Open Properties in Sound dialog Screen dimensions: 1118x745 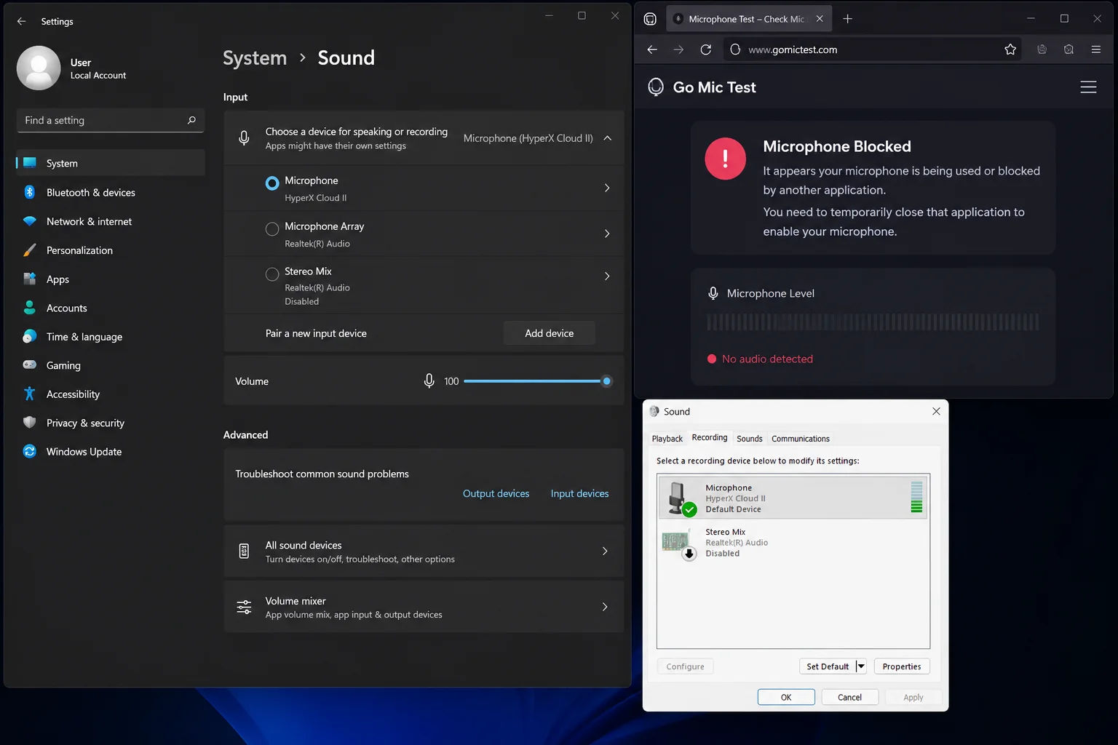click(x=902, y=666)
